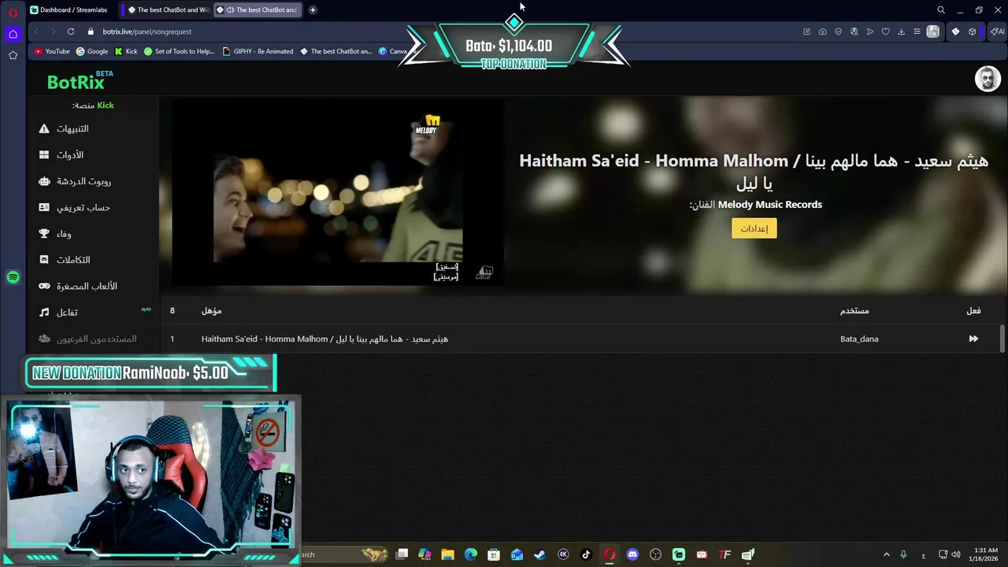The width and height of the screenshot is (1008, 567).
Task: Go back to previous page
Action: tap(36, 31)
